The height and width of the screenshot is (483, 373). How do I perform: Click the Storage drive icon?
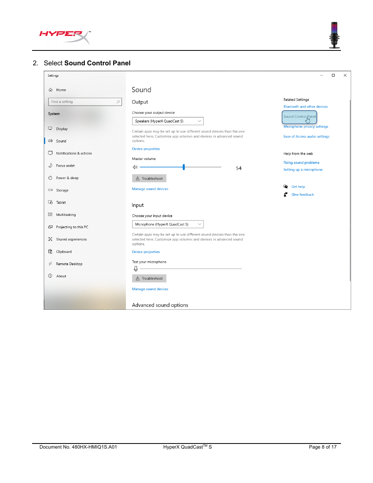point(50,190)
